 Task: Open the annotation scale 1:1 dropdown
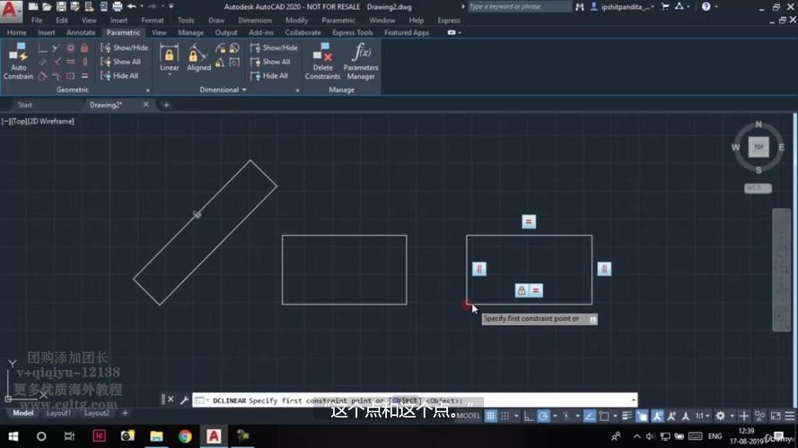(x=701, y=416)
